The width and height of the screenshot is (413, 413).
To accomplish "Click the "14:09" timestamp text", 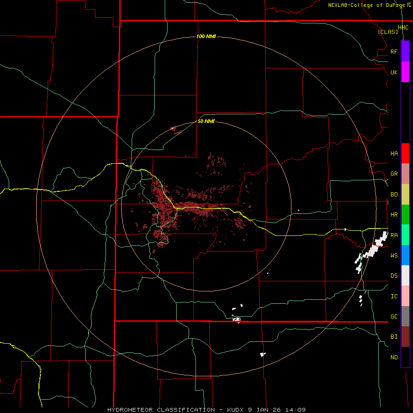I will pyautogui.click(x=295, y=410).
